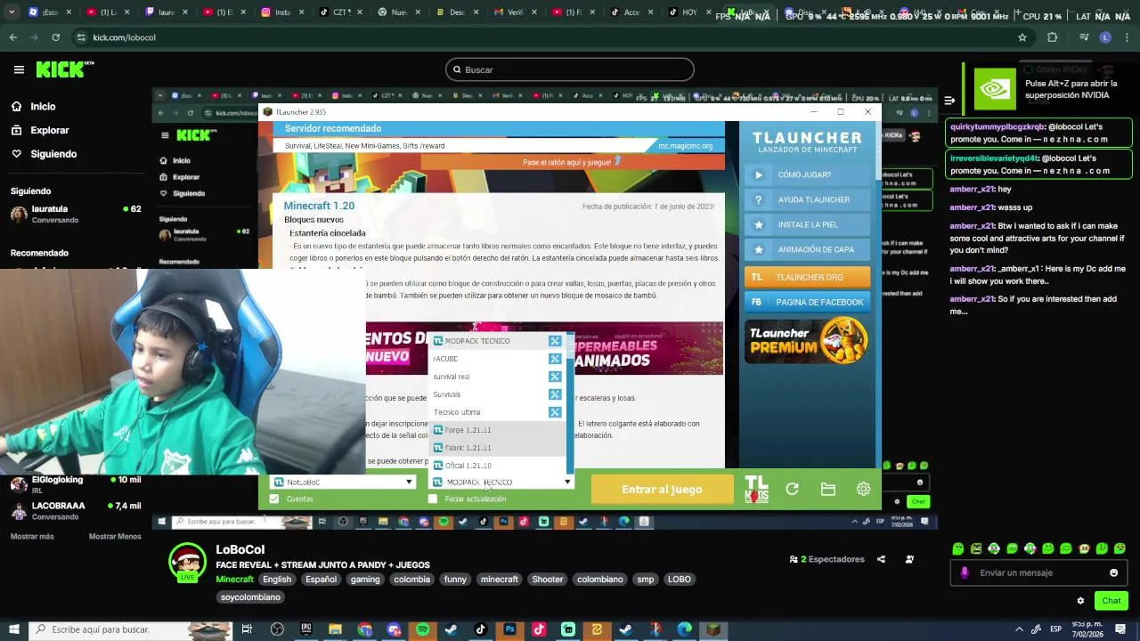The image size is (1140, 641).
Task: Open Windows Start menu
Action: 14,629
